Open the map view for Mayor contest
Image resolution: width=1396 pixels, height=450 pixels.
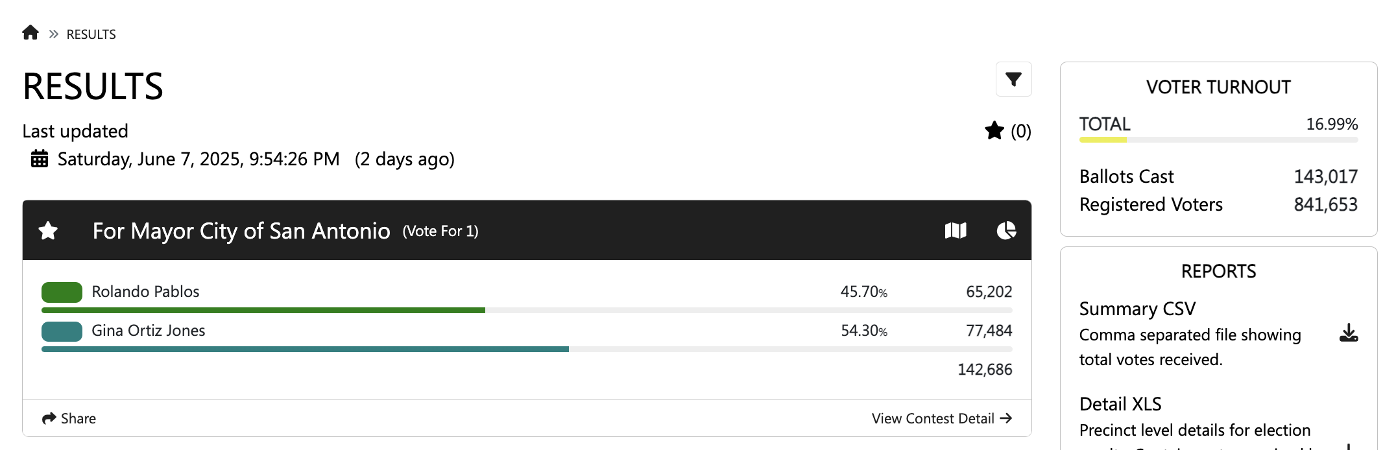pyautogui.click(x=956, y=231)
